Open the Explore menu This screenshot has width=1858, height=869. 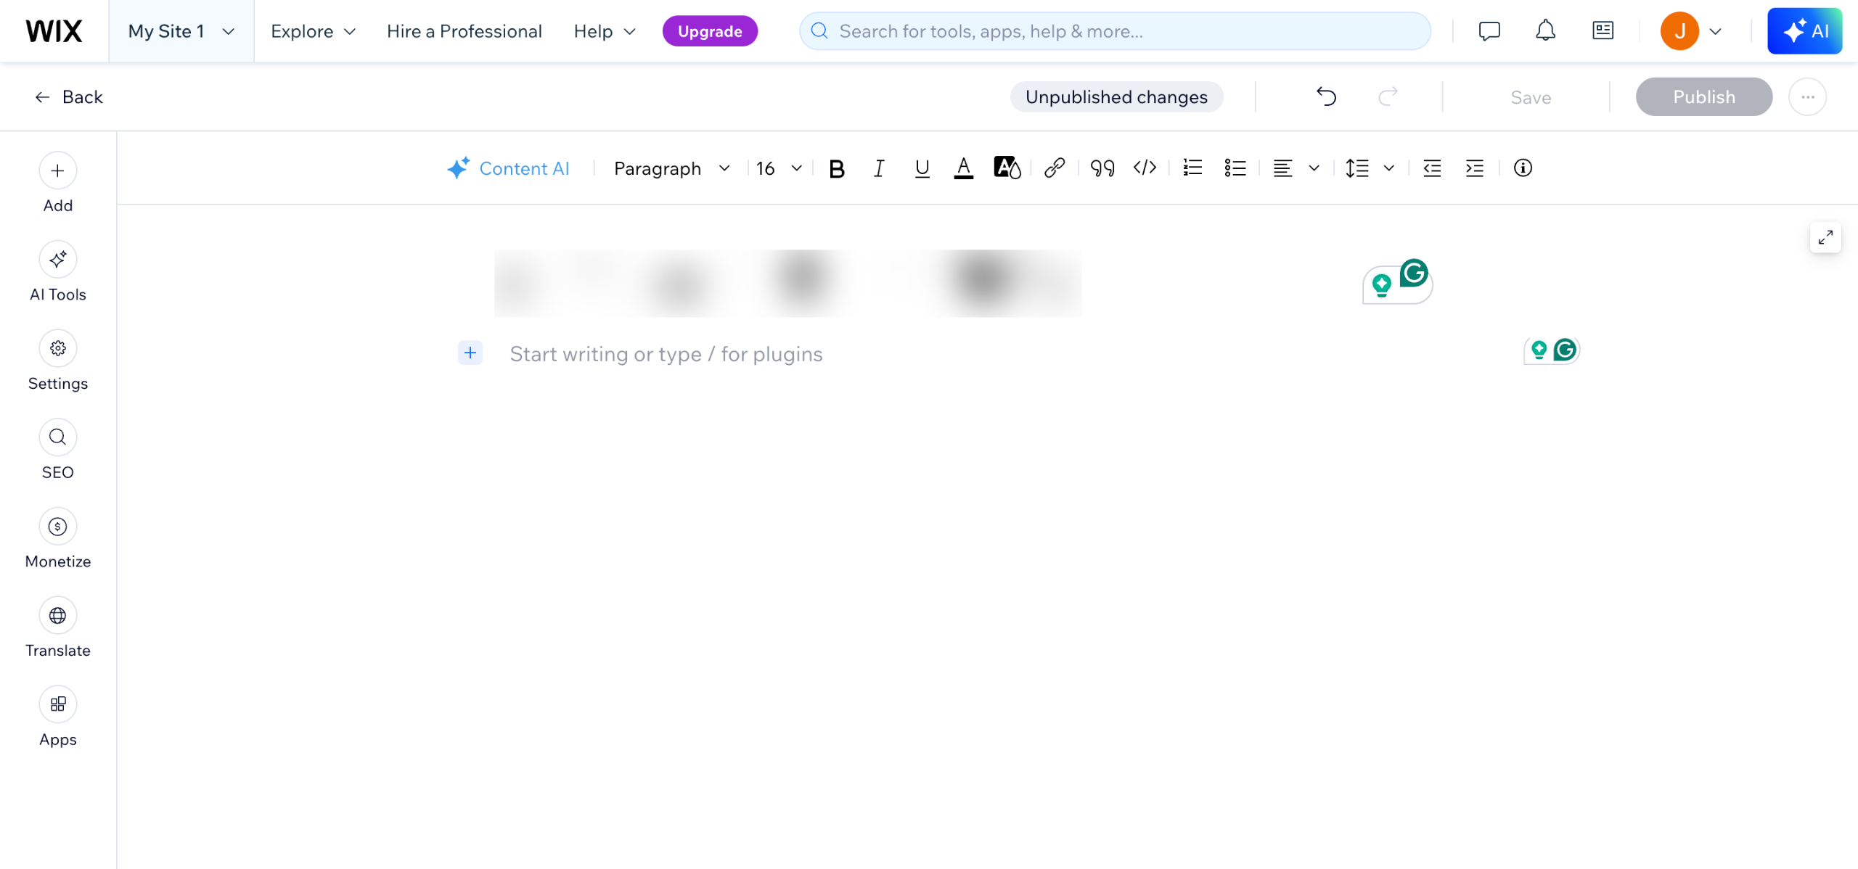[x=313, y=31]
